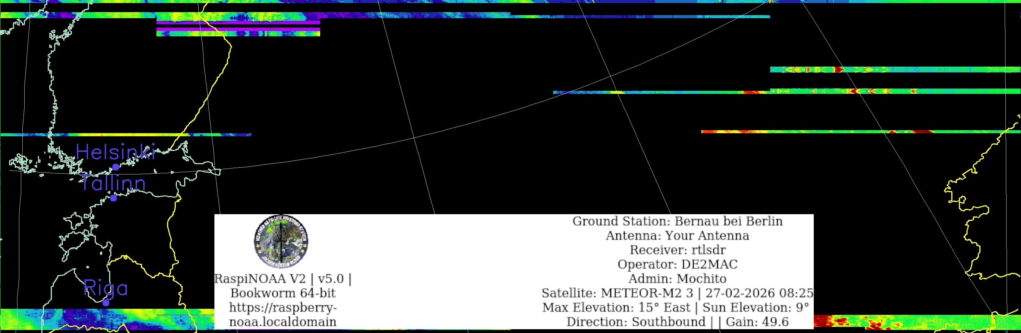Click the magenta data stripe near the top
The height and width of the screenshot is (333, 1021).
(238, 23)
